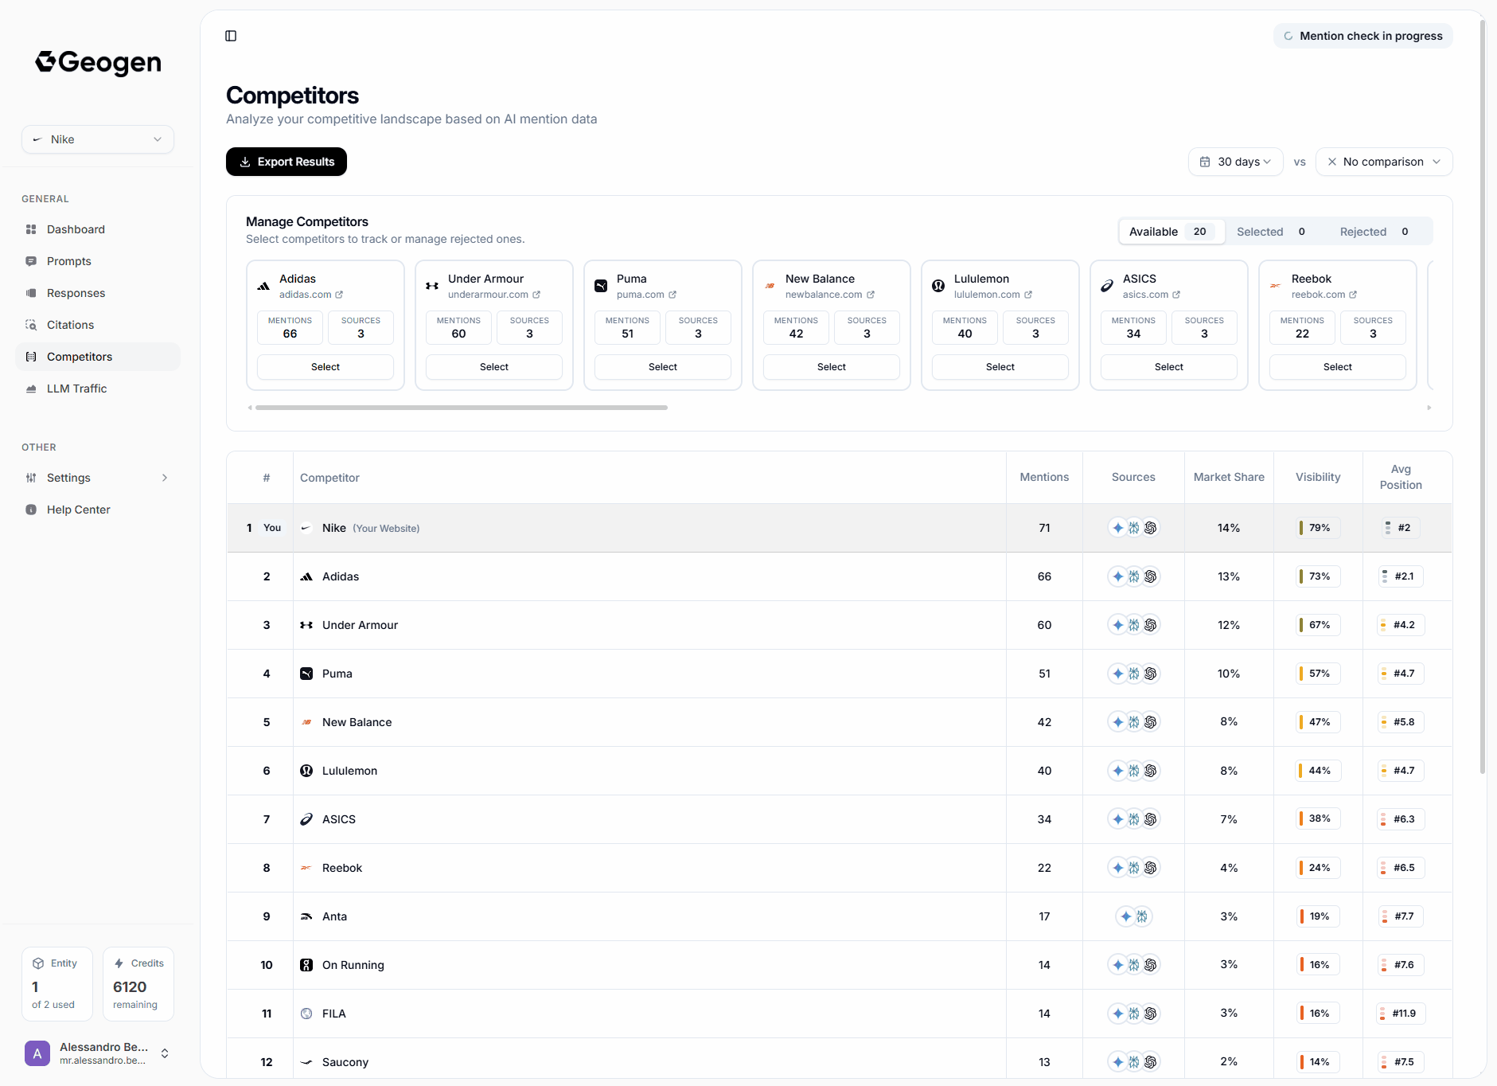Open the Dashboard section from the sidebar
Viewport: 1497px width, 1086px height.
(76, 229)
